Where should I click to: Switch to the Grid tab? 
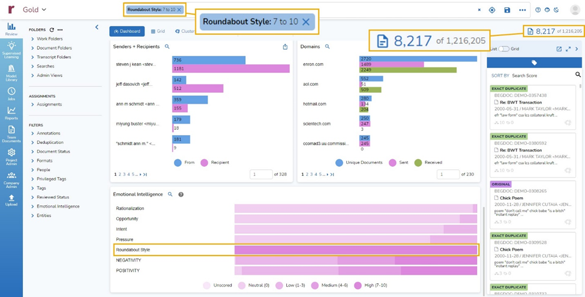158,31
